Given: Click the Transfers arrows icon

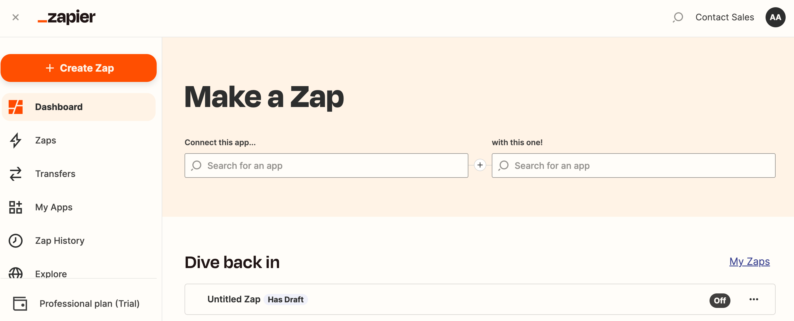Looking at the screenshot, I should tap(15, 174).
